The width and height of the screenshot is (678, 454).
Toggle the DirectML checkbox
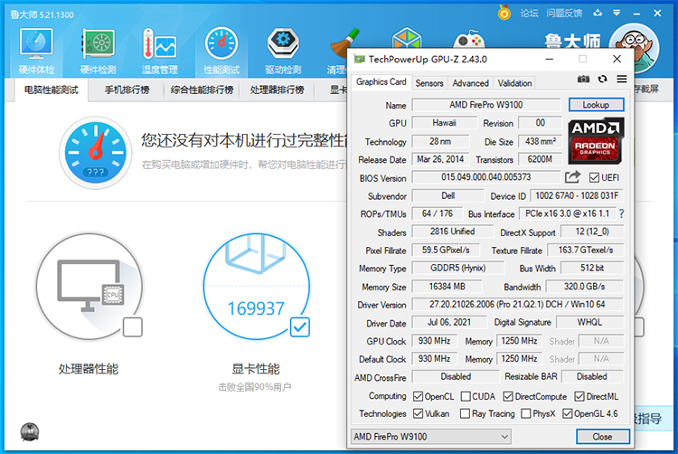pos(579,396)
